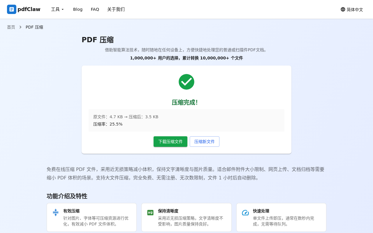Image resolution: width=373 pixels, height=233 pixels.
Task: Click the 快速处理 speedometer icon
Action: [245, 213]
